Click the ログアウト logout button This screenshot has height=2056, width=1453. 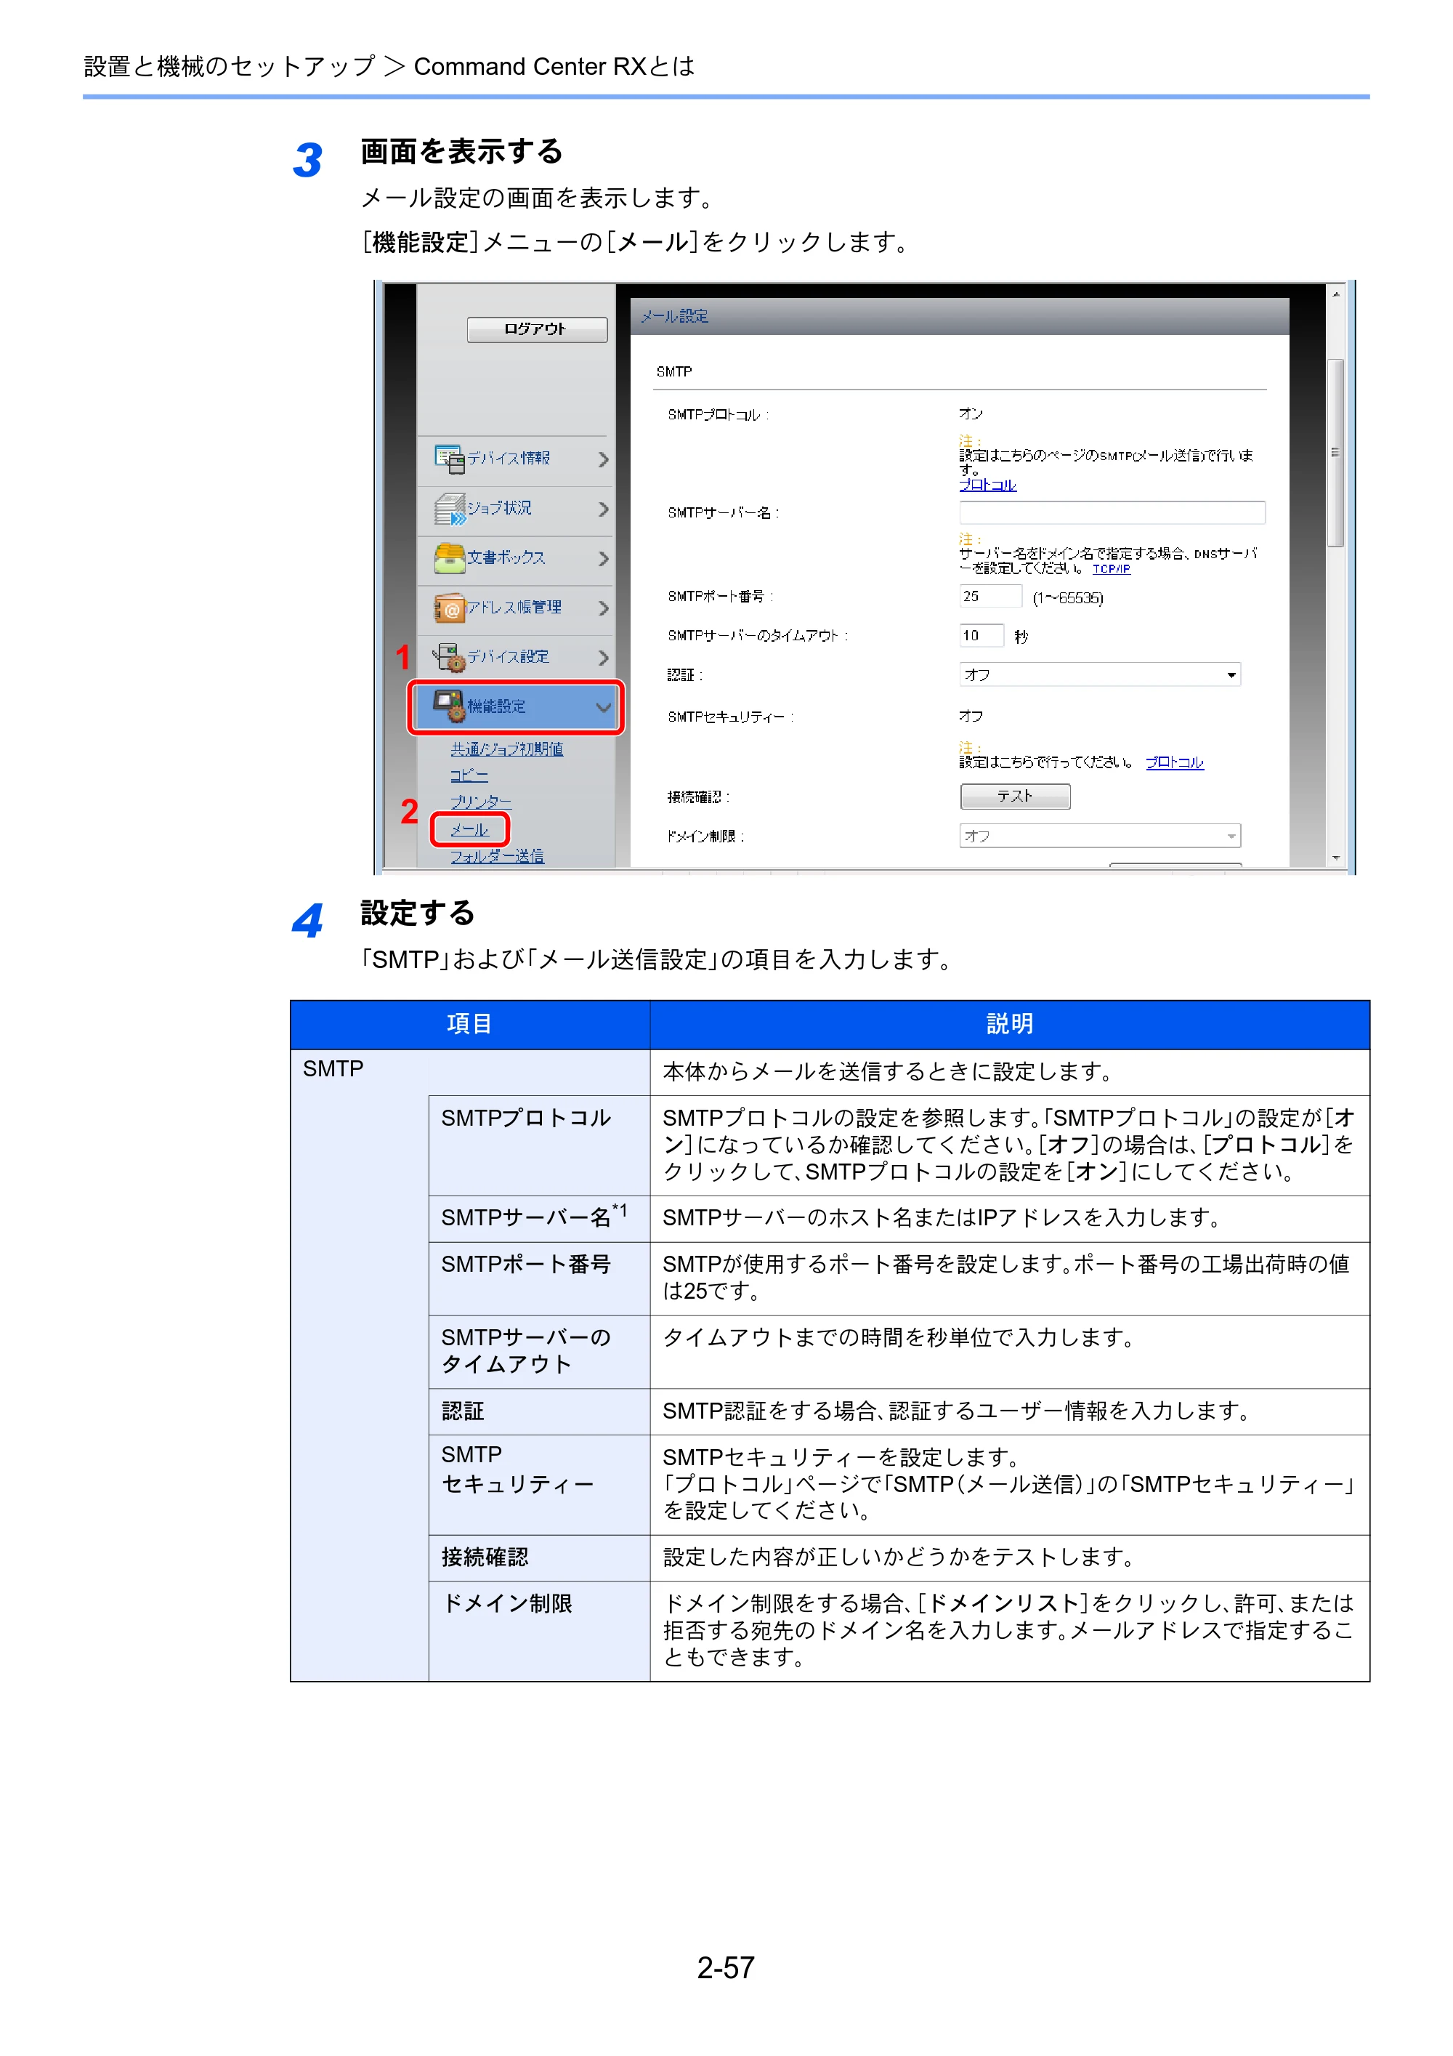pyautogui.click(x=536, y=328)
